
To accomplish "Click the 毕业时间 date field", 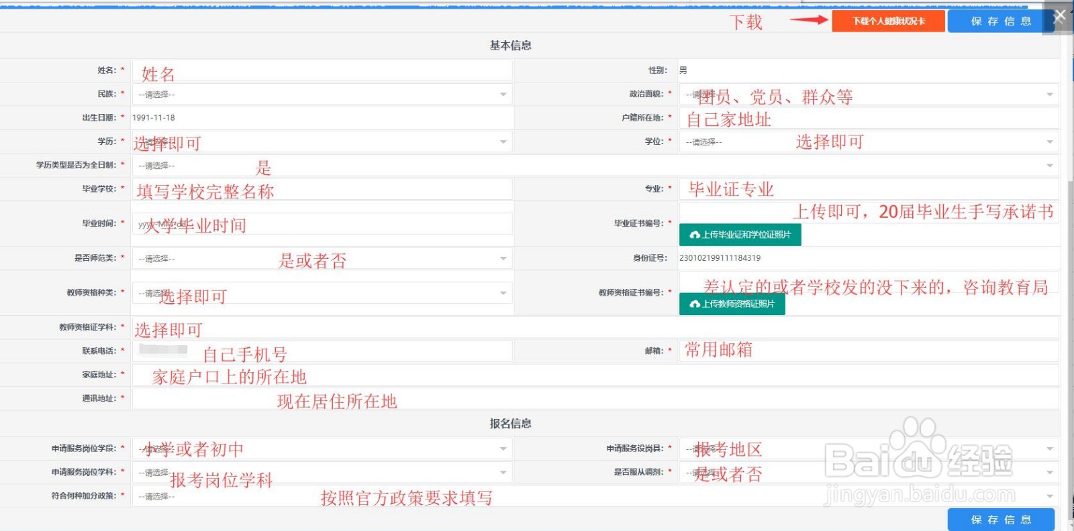I will tap(322, 224).
